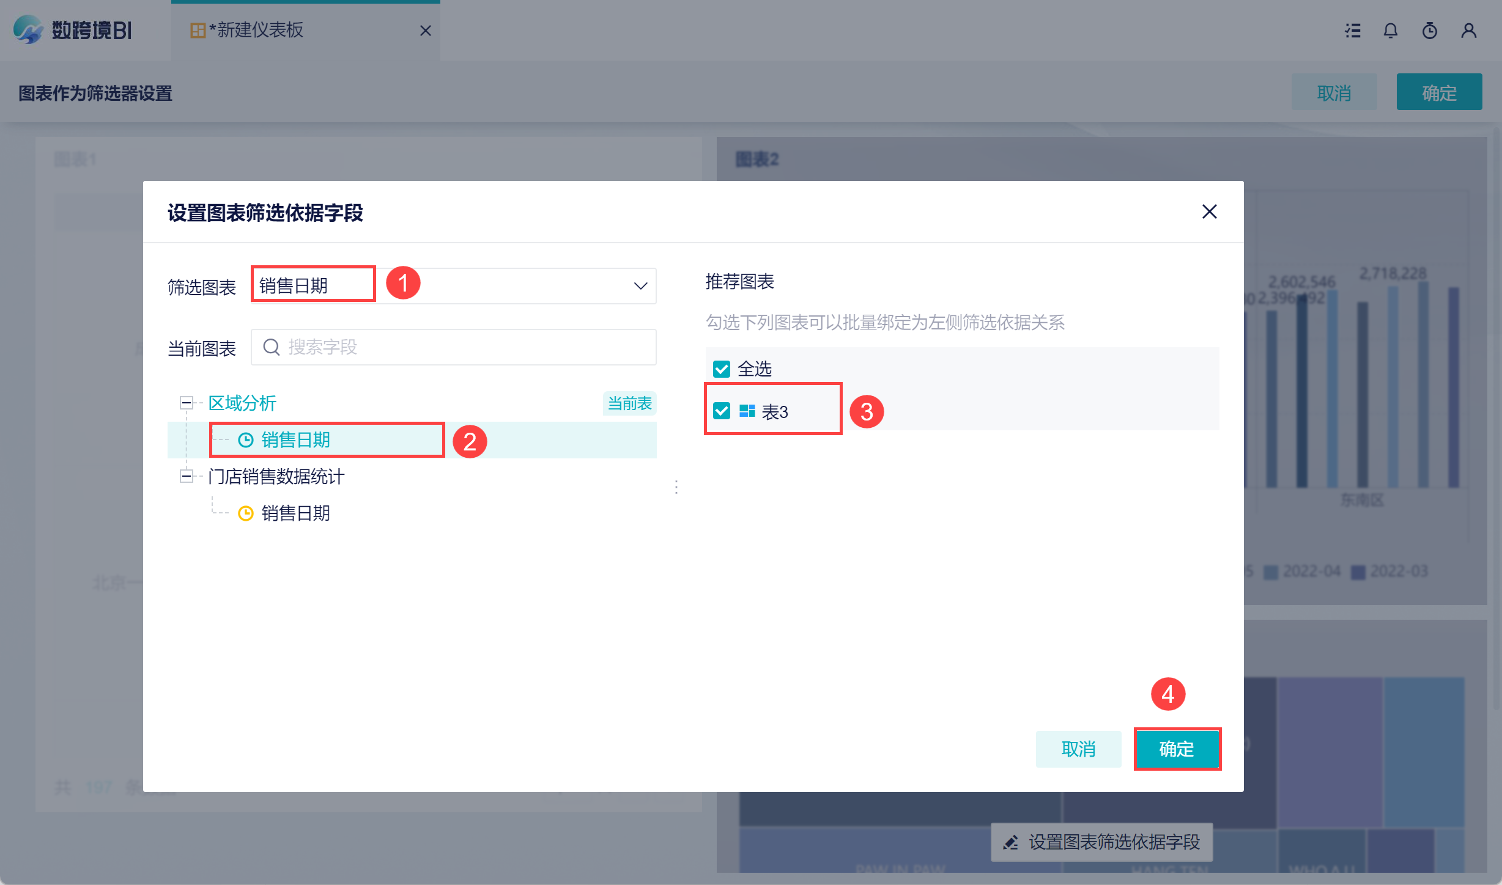The image size is (1502, 885).
Task: Select 销售日期 under 区域分析
Action: (x=295, y=440)
